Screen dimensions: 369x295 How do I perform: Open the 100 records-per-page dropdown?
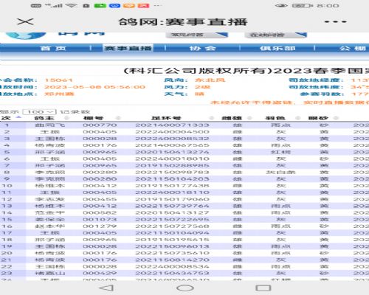point(39,112)
